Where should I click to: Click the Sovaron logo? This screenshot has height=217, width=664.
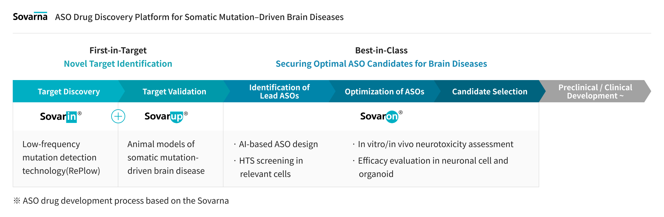pos(381,116)
